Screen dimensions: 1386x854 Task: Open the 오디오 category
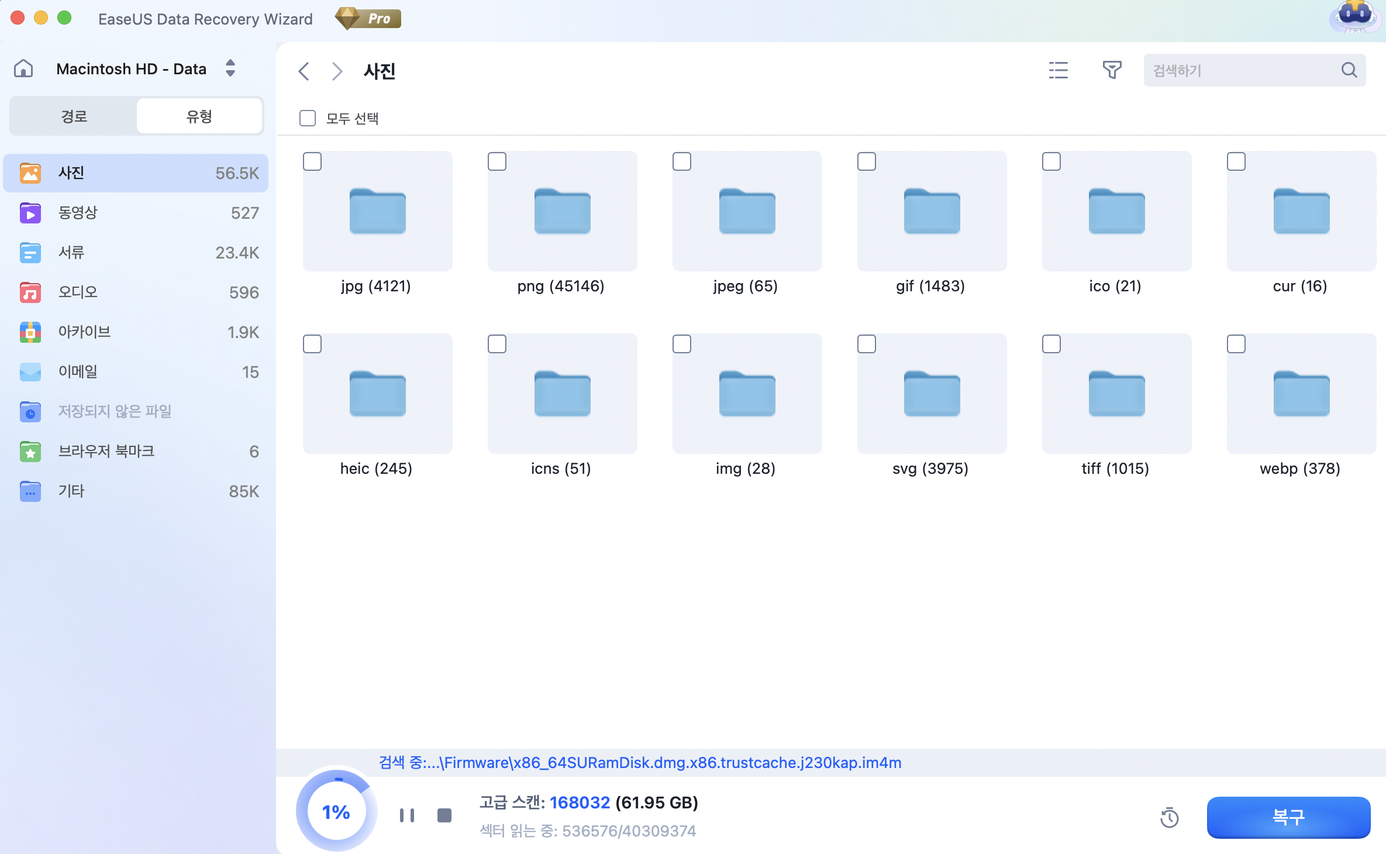(77, 292)
